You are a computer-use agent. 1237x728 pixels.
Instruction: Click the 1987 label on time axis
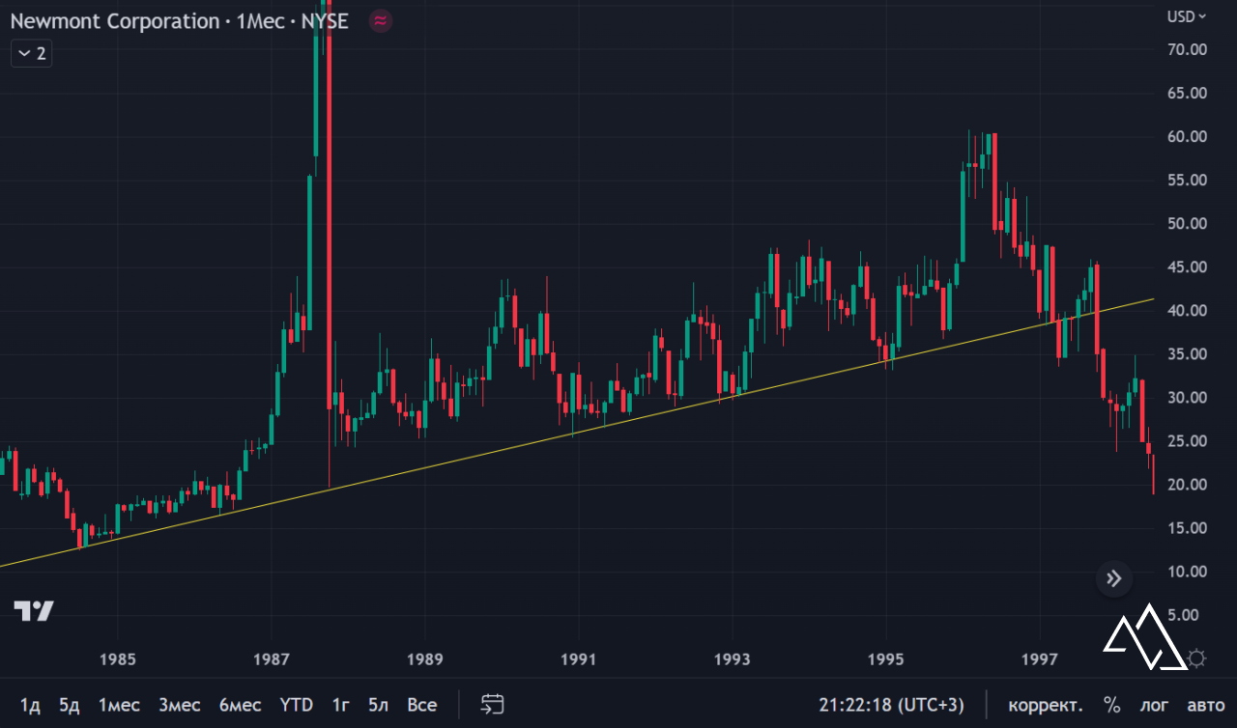pyautogui.click(x=272, y=659)
